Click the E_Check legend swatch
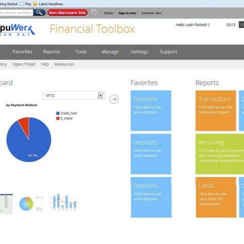Viewport: 244px width, 244px height. click(58, 119)
